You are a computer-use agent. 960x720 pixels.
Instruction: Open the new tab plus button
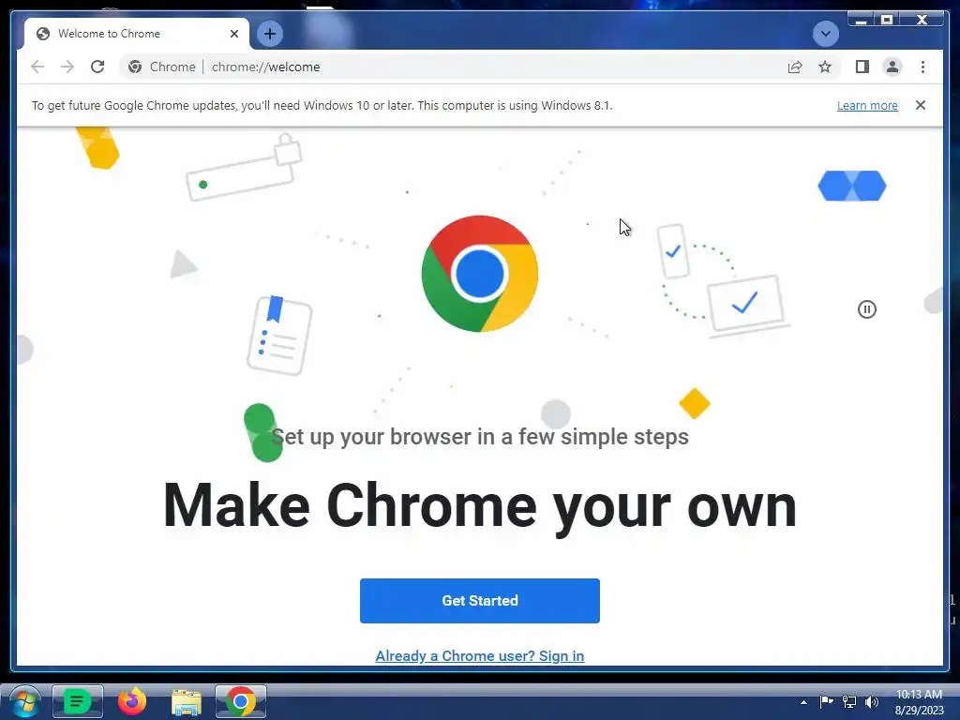pos(270,34)
